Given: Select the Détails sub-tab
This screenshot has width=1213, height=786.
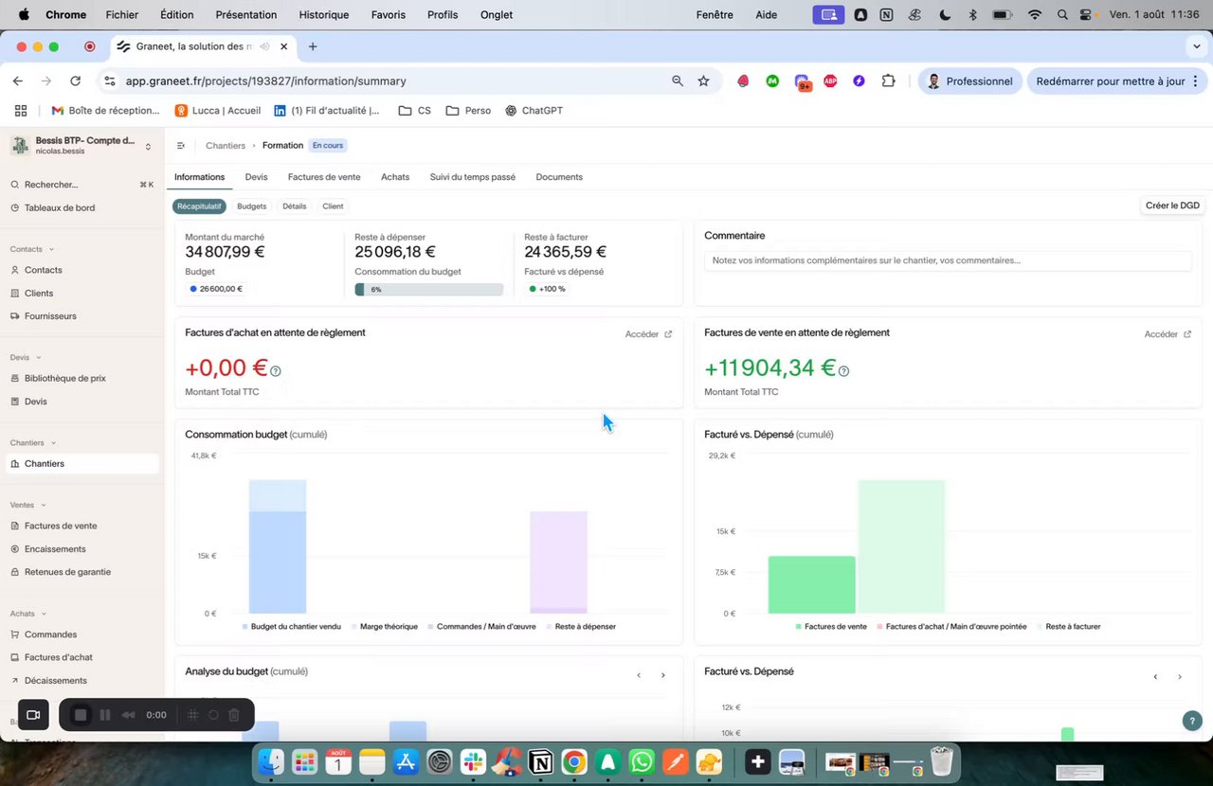Looking at the screenshot, I should coord(295,206).
